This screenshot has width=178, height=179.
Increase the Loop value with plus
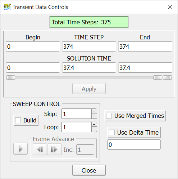[94, 125]
